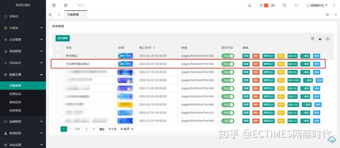Collapse the sidebar using the menu fold icon
Image resolution: width=340 pixels, height=148 pixels.
(54, 5)
